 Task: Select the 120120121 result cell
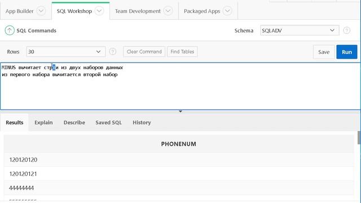point(179,174)
